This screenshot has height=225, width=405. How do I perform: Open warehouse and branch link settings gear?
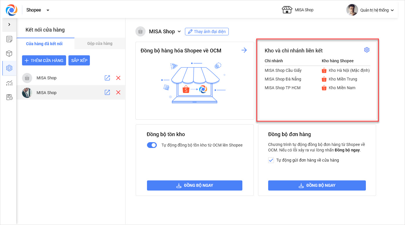pos(367,50)
